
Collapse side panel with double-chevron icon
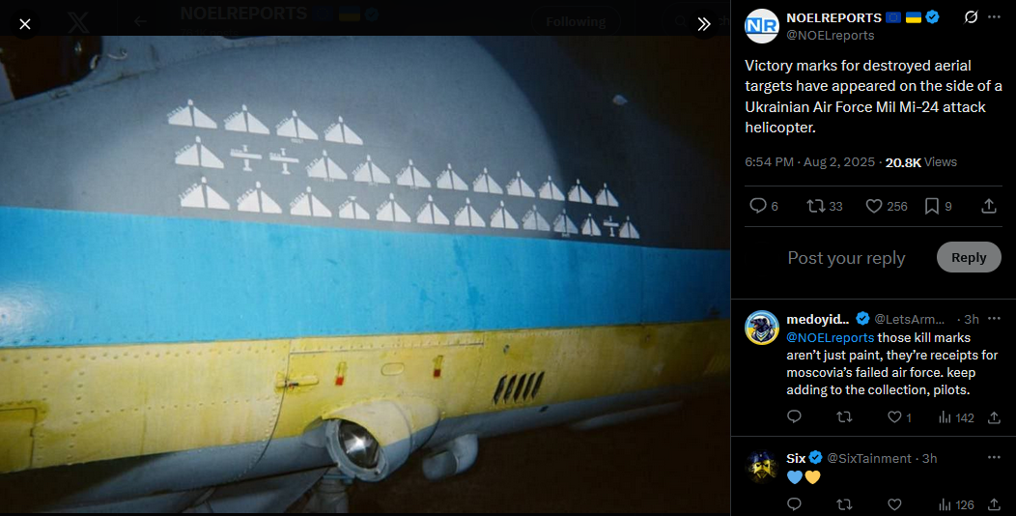coord(704,24)
